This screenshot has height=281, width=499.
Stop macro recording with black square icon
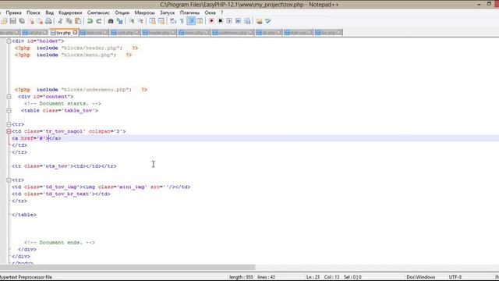pyautogui.click(x=220, y=21)
